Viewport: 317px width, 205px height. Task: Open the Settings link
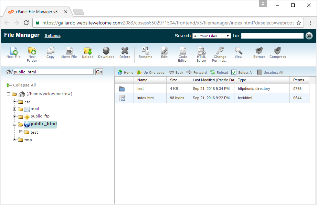[x=53, y=35]
